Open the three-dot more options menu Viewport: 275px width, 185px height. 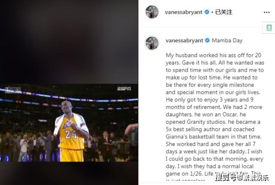266,12
